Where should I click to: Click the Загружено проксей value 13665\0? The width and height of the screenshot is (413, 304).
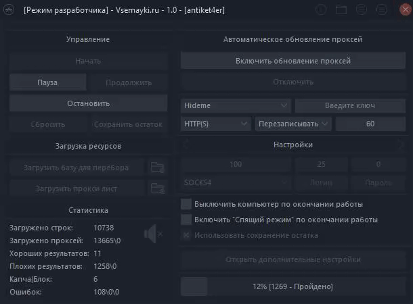tap(107, 240)
